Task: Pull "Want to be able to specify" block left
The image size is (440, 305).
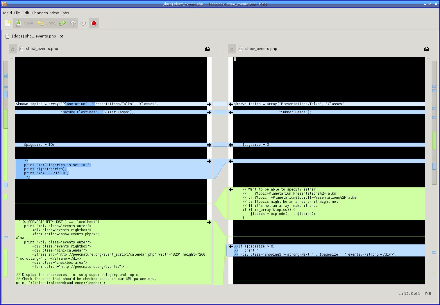Action: pyautogui.click(x=231, y=190)
